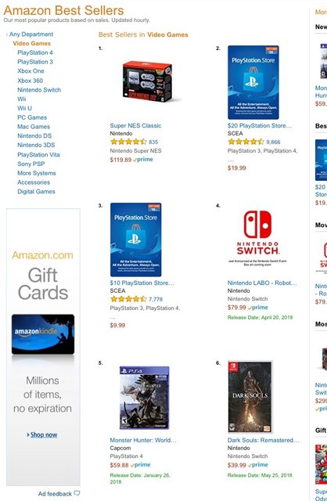Click the 7,778 reviews count link
This screenshot has height=501, width=327.
156,299
